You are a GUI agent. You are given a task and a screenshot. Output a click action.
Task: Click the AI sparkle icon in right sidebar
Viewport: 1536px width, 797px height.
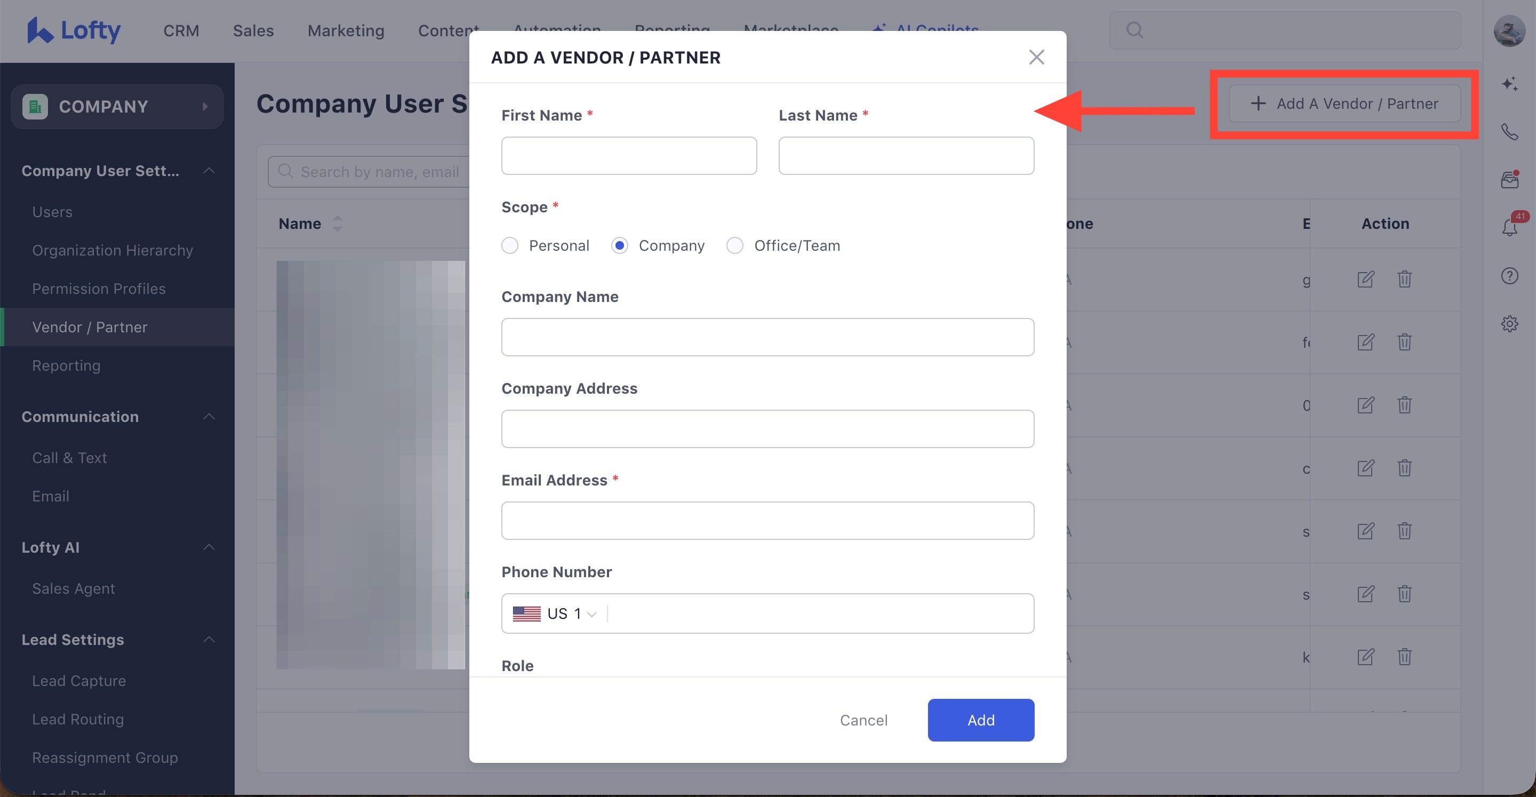(x=1509, y=84)
